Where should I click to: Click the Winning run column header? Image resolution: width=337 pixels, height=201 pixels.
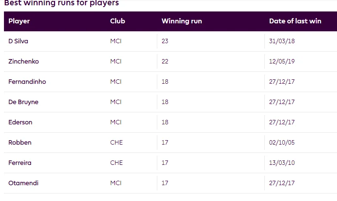[181, 21]
